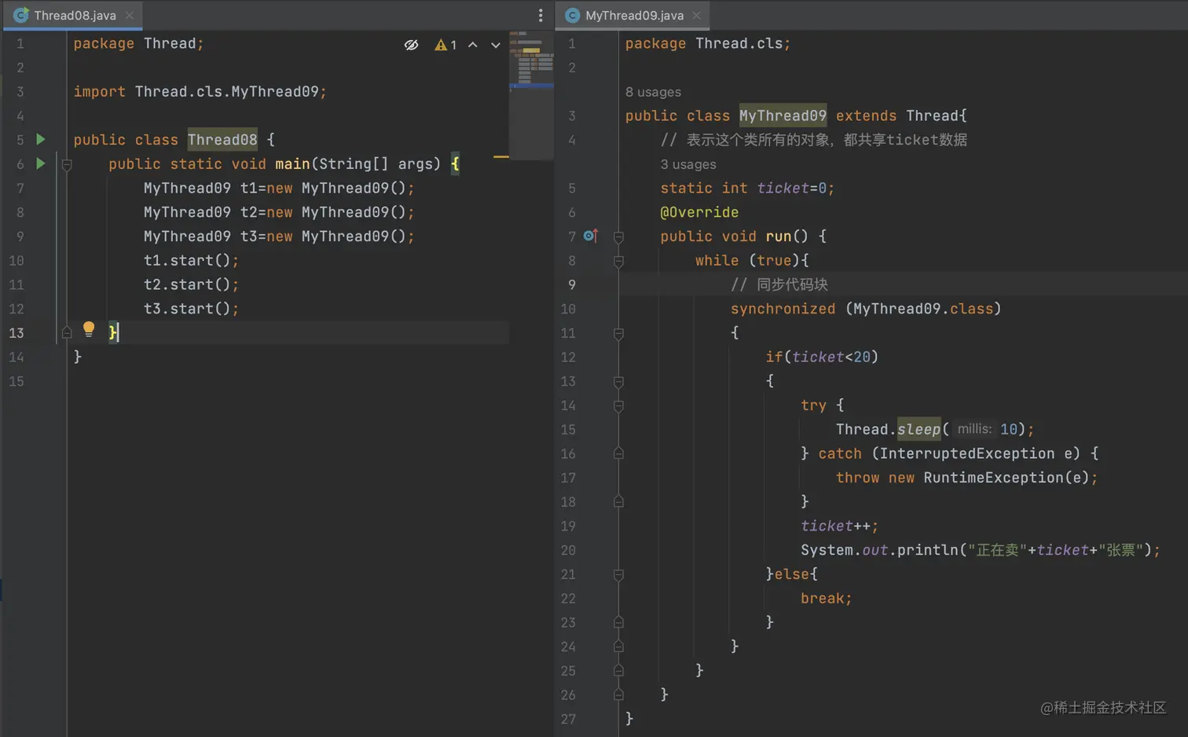The width and height of the screenshot is (1188, 737).
Task: Toggle the eye icon in Thread08 editor
Action: click(411, 45)
